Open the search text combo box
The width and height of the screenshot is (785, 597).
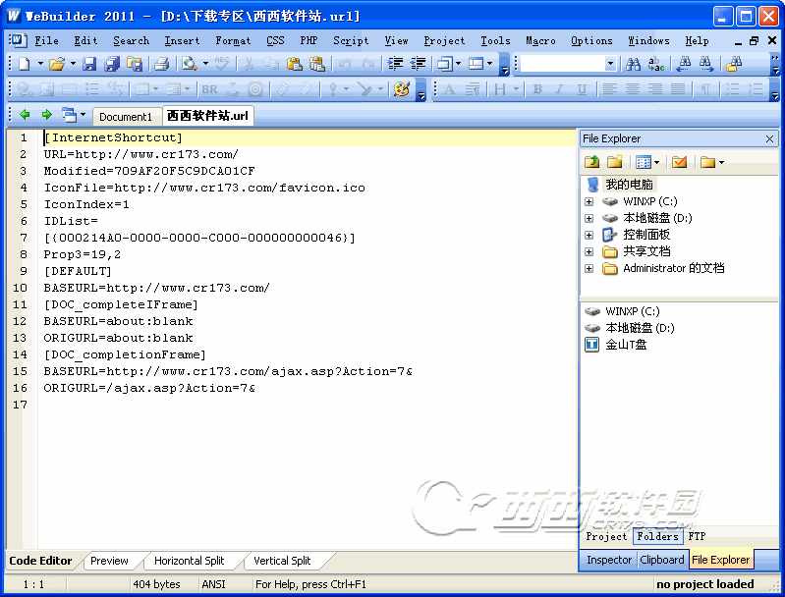pyautogui.click(x=568, y=64)
